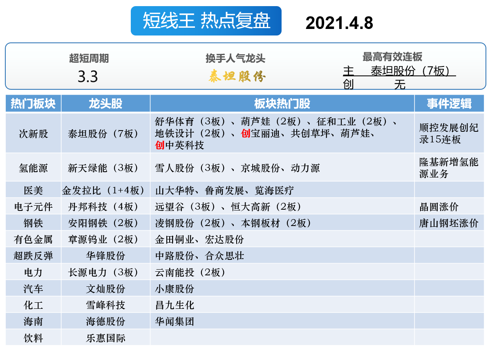Select the 钢铁 sector cell
Image resolution: width=490 pixels, height=350 pixels.
(x=33, y=223)
